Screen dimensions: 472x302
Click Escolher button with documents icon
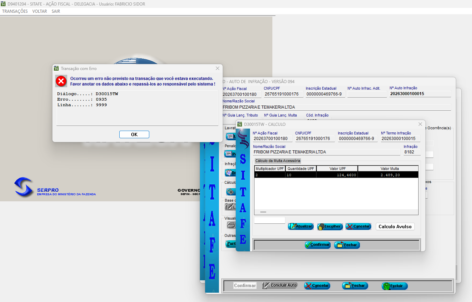click(x=330, y=226)
